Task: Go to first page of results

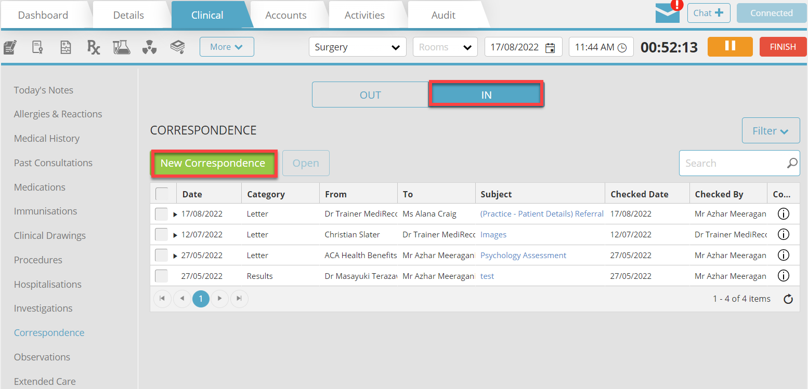Action: click(x=162, y=299)
